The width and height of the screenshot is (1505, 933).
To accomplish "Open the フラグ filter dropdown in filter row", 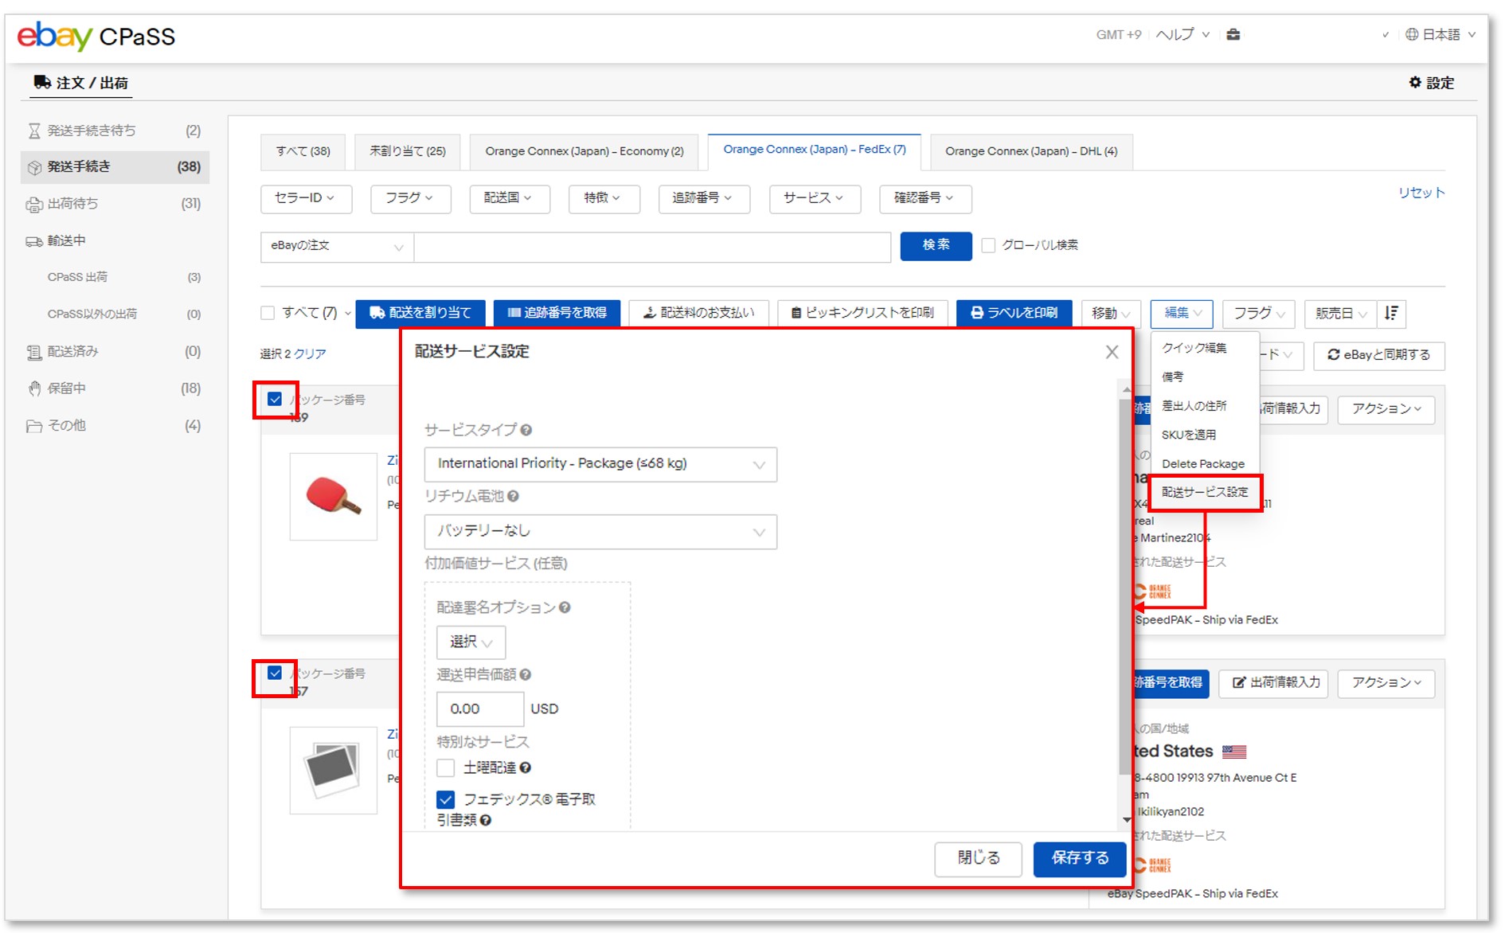I will (x=411, y=198).
